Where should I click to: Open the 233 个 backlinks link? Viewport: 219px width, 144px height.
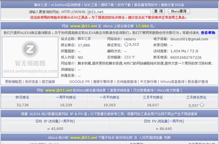(x=130, y=57)
